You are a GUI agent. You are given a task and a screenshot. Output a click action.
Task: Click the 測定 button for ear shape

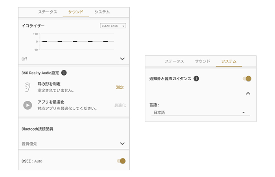(120, 87)
